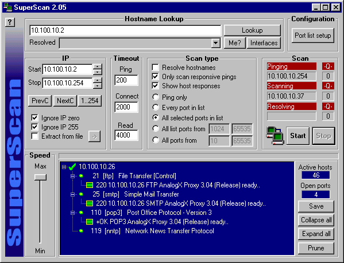Click the NextC button

(x=65, y=101)
